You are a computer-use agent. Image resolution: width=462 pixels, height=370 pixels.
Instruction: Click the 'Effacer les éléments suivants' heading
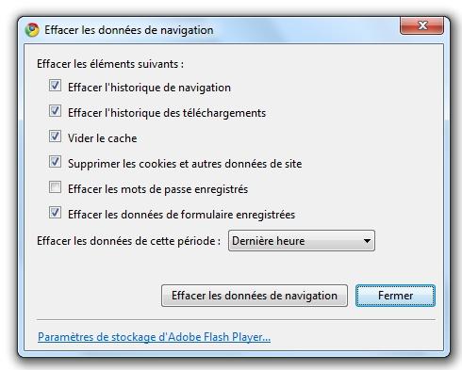click(110, 64)
